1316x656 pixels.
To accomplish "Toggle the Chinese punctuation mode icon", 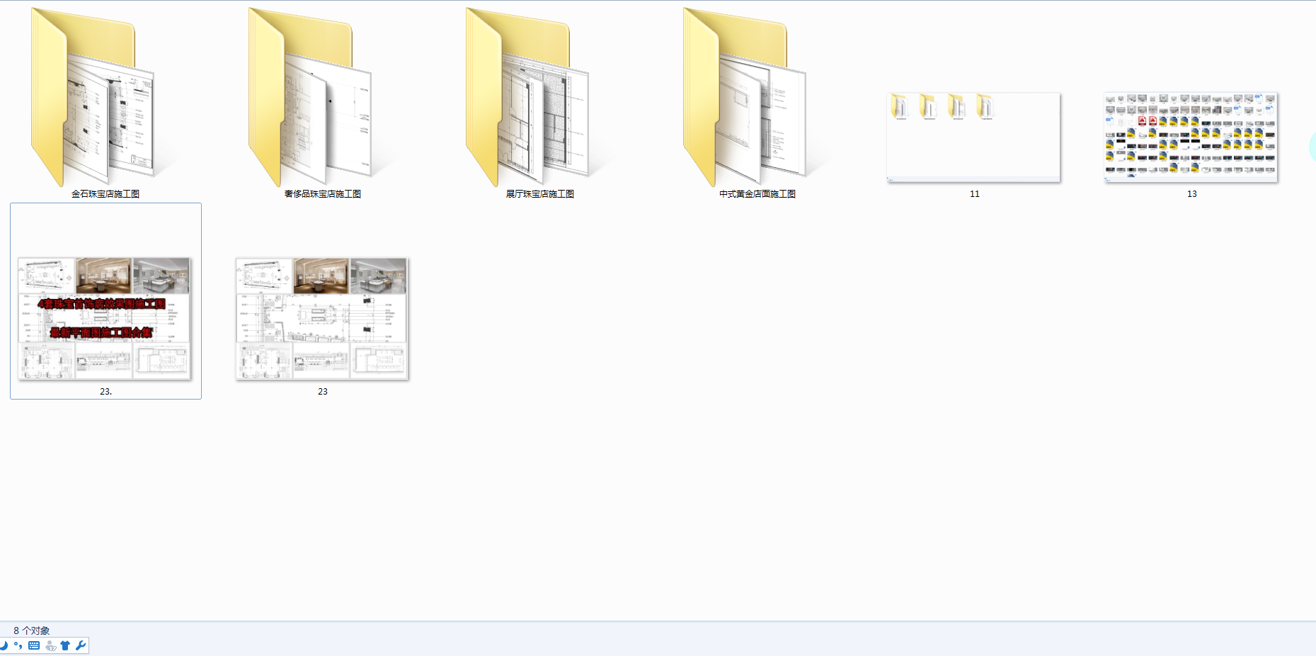I will pyautogui.click(x=18, y=645).
